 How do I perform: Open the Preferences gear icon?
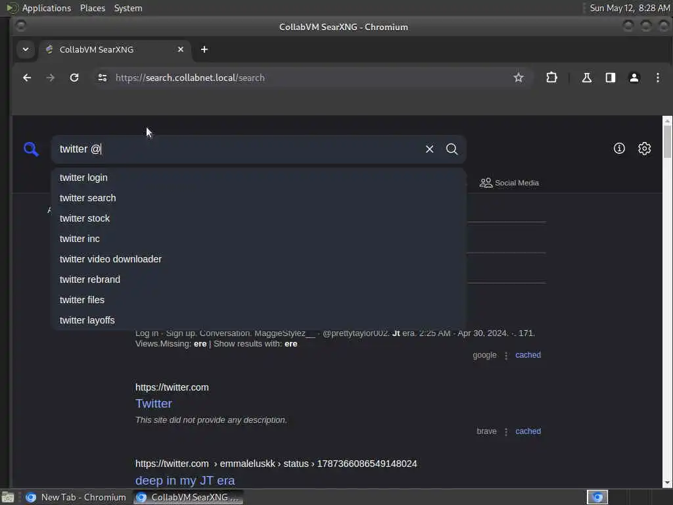(x=644, y=149)
